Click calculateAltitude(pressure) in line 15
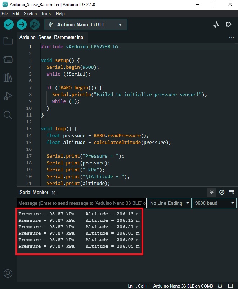The width and height of the screenshot is (238, 289). (x=131, y=142)
